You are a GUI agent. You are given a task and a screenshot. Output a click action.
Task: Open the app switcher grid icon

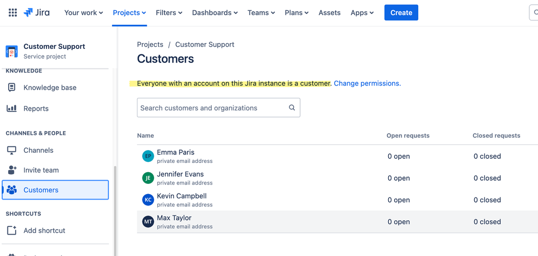pos(13,12)
